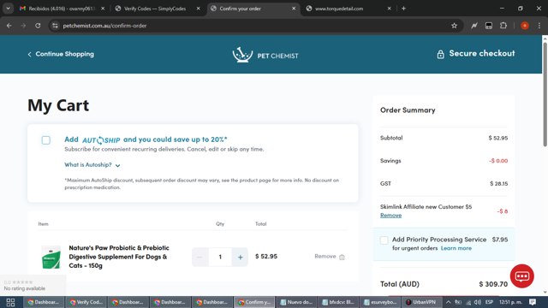Image resolution: width=548 pixels, height=308 pixels.
Task: Open the Extensions puzzle icon
Action: coord(503,26)
